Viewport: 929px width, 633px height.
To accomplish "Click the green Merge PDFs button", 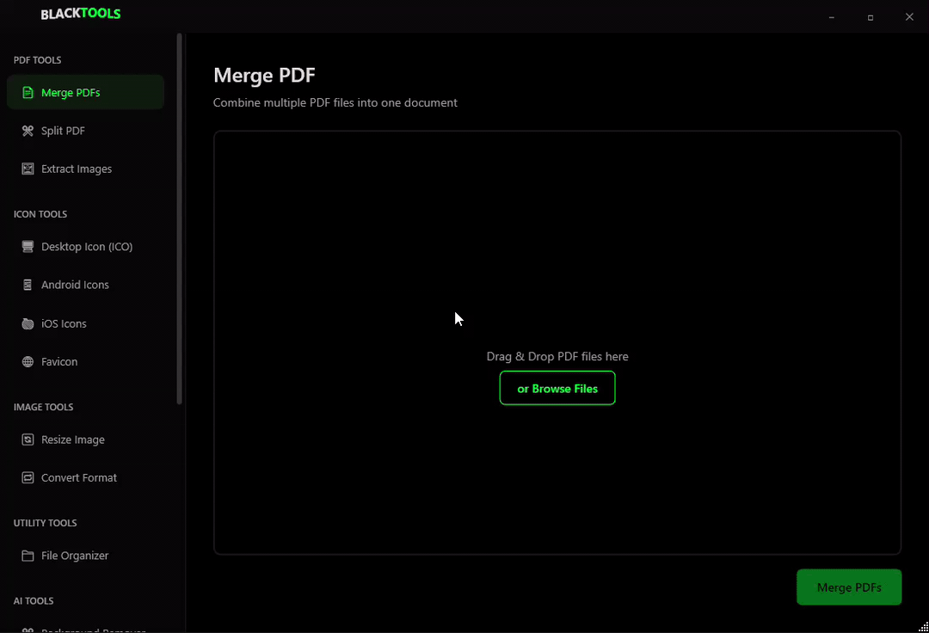I will point(848,587).
